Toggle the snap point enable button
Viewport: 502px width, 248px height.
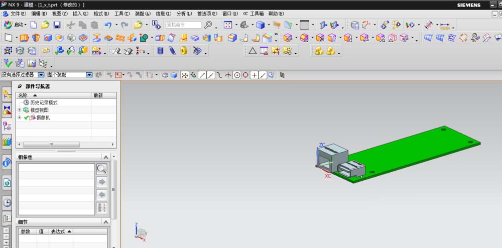[x=185, y=75]
